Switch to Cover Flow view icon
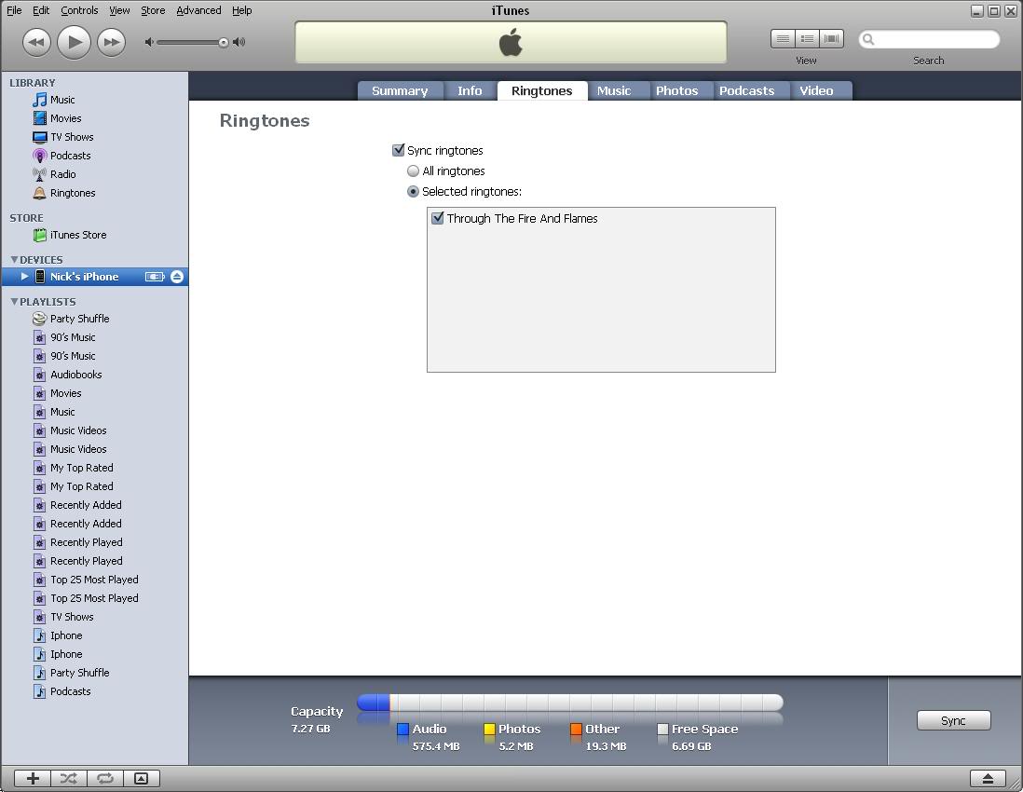The image size is (1023, 792). pyautogui.click(x=831, y=39)
